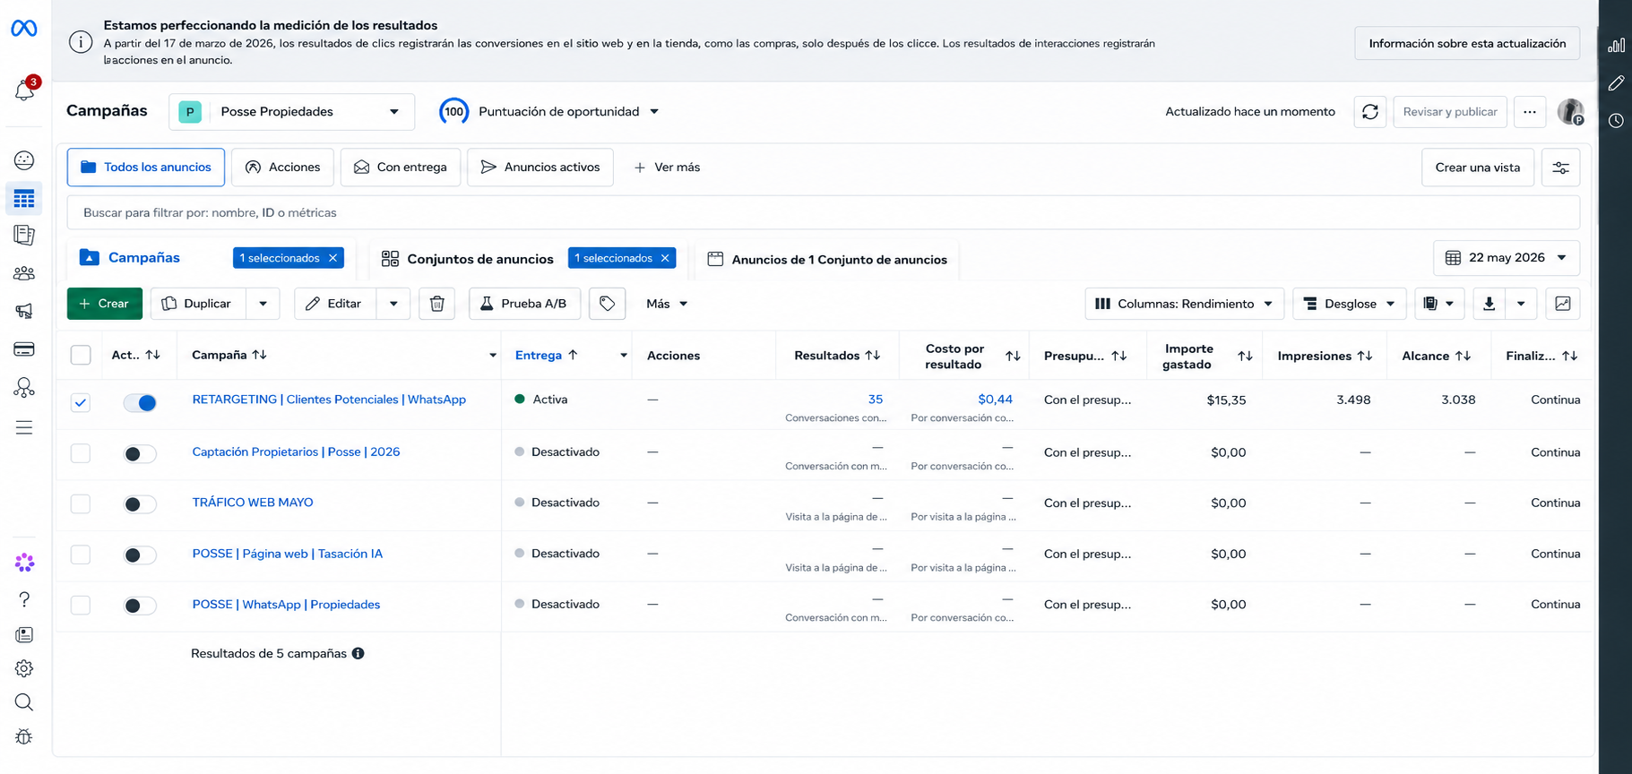Image resolution: width=1632 pixels, height=774 pixels.
Task: Open the all tools hamburger menu
Action: click(24, 428)
